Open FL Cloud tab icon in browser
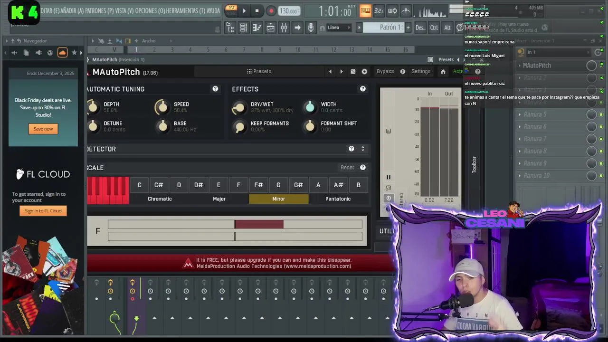Viewport: 608px width, 342px height. [x=62, y=53]
